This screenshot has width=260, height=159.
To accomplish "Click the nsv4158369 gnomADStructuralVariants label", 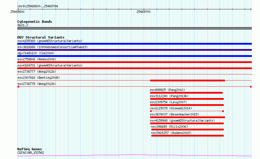I will pyautogui.click(x=50, y=41).
